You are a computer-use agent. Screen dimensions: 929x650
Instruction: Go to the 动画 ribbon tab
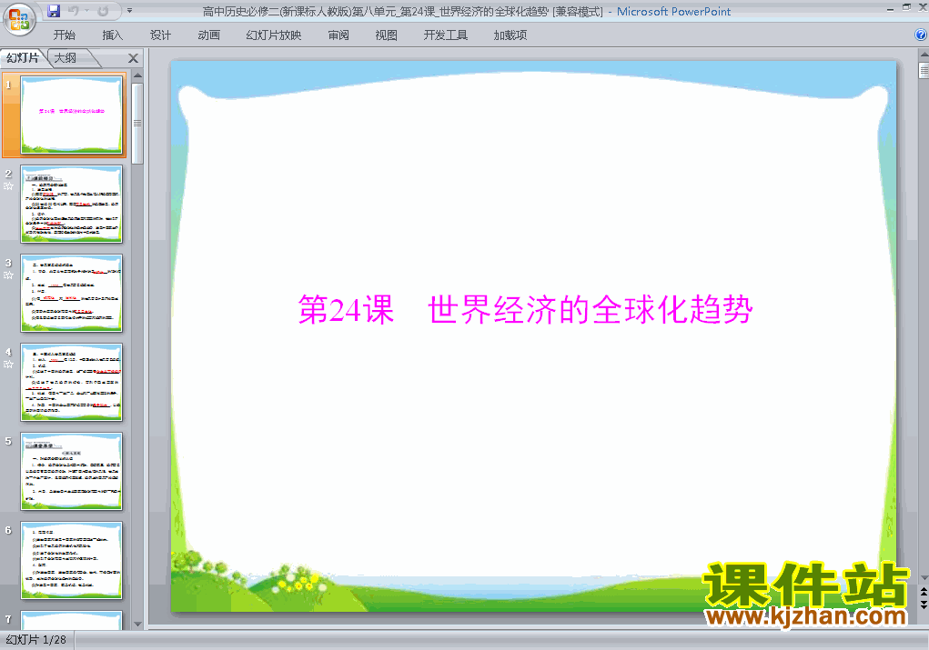(208, 35)
